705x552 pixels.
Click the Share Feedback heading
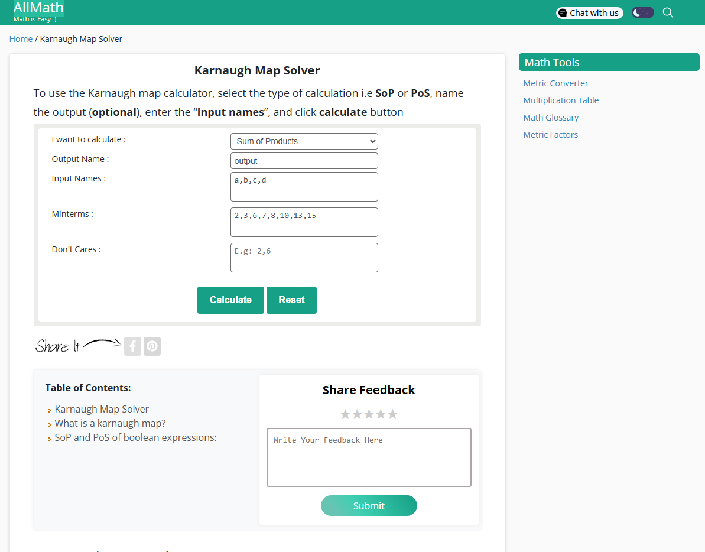pyautogui.click(x=369, y=390)
